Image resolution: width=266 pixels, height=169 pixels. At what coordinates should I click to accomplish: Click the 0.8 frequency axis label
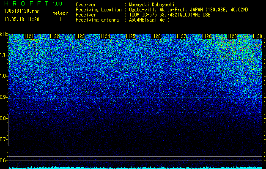pyautogui.click(x=3, y=118)
